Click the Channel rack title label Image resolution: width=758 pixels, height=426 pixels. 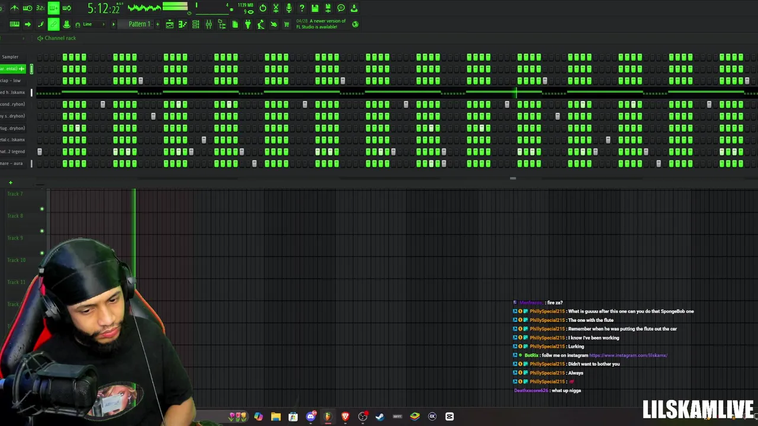coord(60,38)
